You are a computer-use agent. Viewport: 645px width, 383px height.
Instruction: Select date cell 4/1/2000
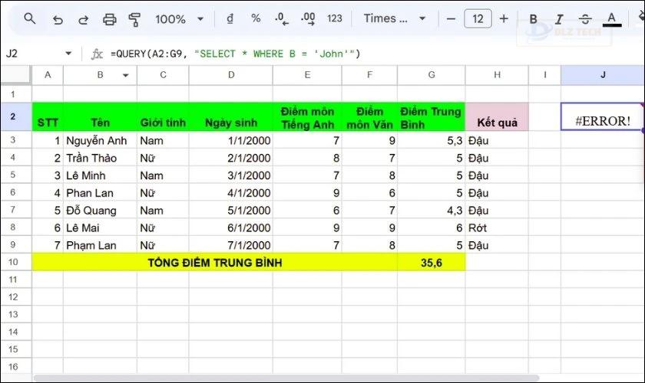[231, 192]
